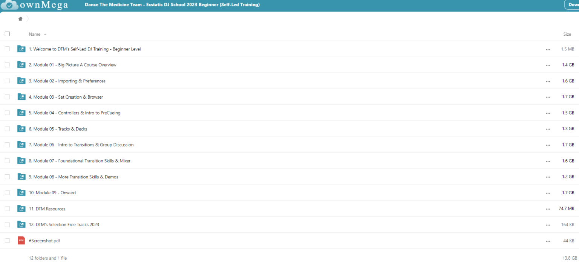579x268 pixels.
Task: Select checkbox for DTM Resources
Action: click(x=7, y=209)
